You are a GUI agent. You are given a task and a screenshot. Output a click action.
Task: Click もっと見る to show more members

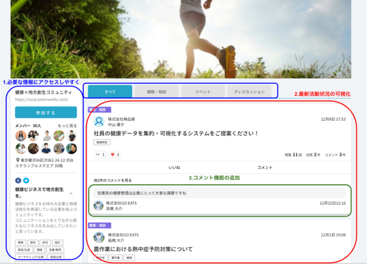pyautogui.click(x=67, y=125)
